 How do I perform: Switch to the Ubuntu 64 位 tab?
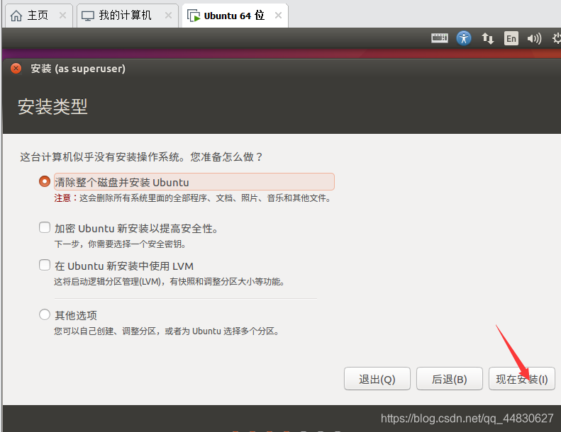point(235,16)
